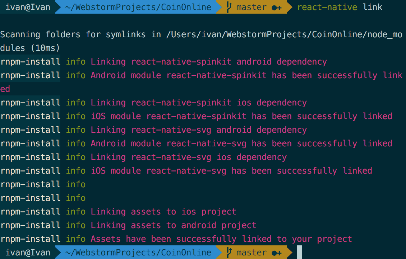Click the 'rnpm-install' label on the Assets line
This screenshot has height=259, width=406.
pyautogui.click(x=30, y=239)
